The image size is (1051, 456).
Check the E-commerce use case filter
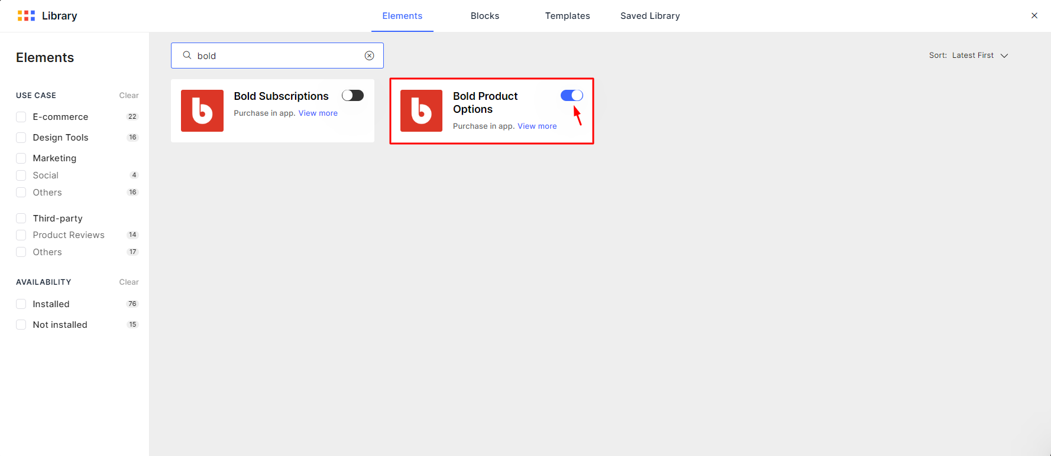[21, 117]
